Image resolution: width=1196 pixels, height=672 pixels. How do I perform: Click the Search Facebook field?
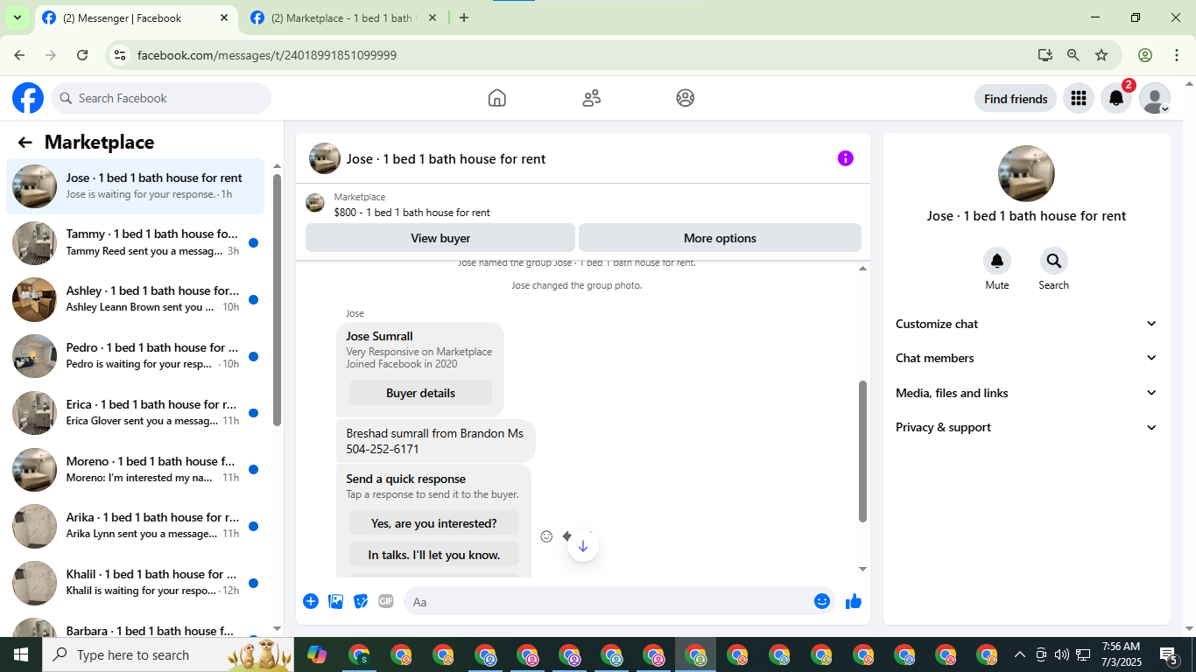coord(161,98)
